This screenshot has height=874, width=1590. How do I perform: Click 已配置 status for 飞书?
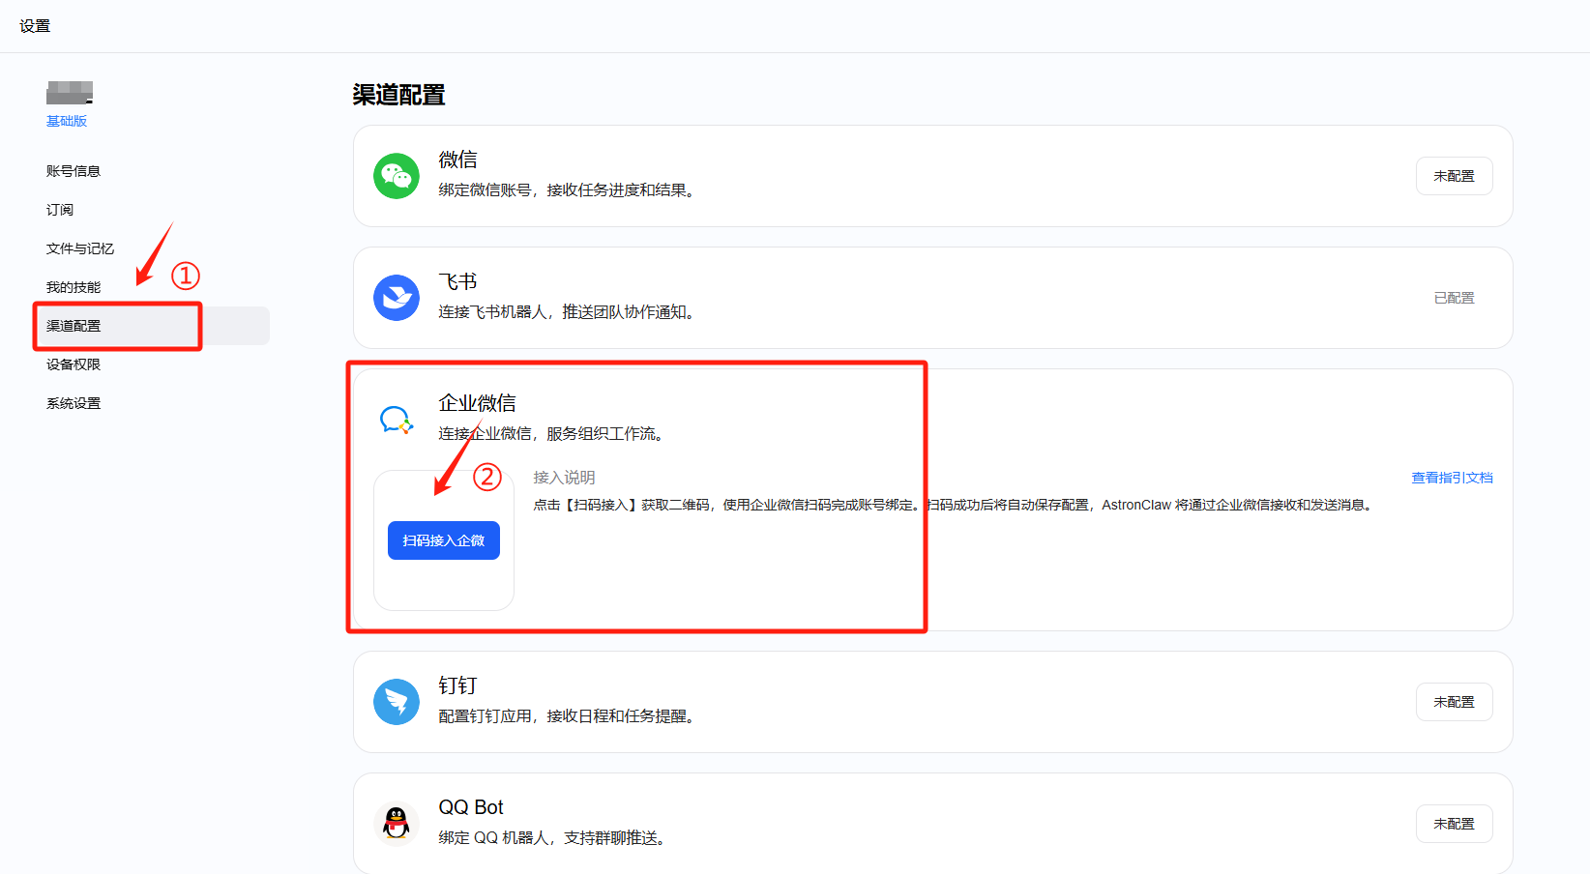pyautogui.click(x=1454, y=298)
